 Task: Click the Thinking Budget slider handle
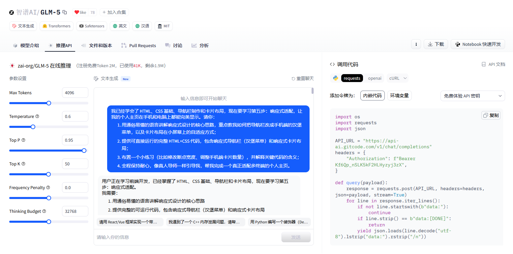[x=49, y=222]
